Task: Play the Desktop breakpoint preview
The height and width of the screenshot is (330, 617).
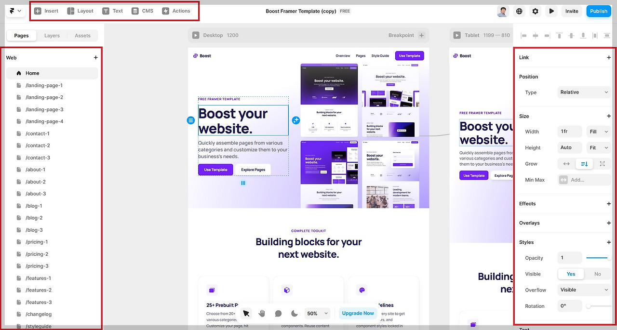Action: 195,35
